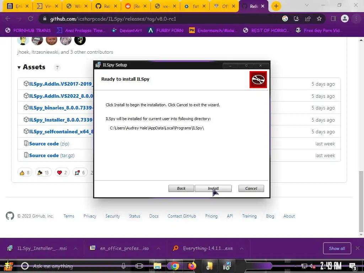Open Contact GitHub footer link
364x273 pixels.
(x=182, y=216)
